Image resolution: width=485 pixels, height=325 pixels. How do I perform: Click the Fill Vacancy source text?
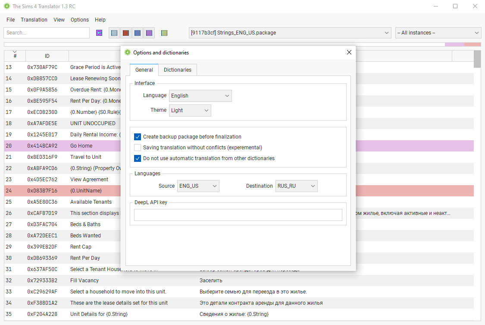(x=84, y=281)
